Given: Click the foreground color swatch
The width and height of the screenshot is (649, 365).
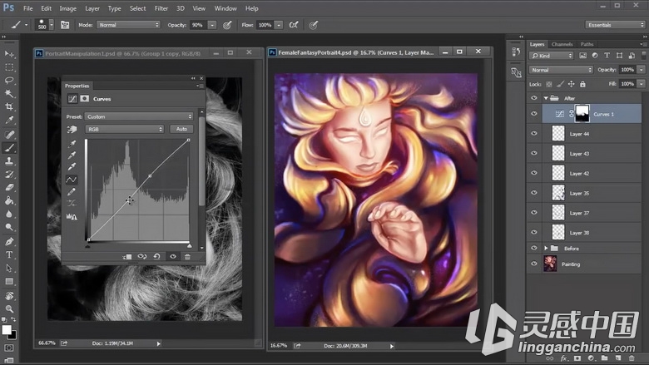Looking at the screenshot, I should click(6, 329).
